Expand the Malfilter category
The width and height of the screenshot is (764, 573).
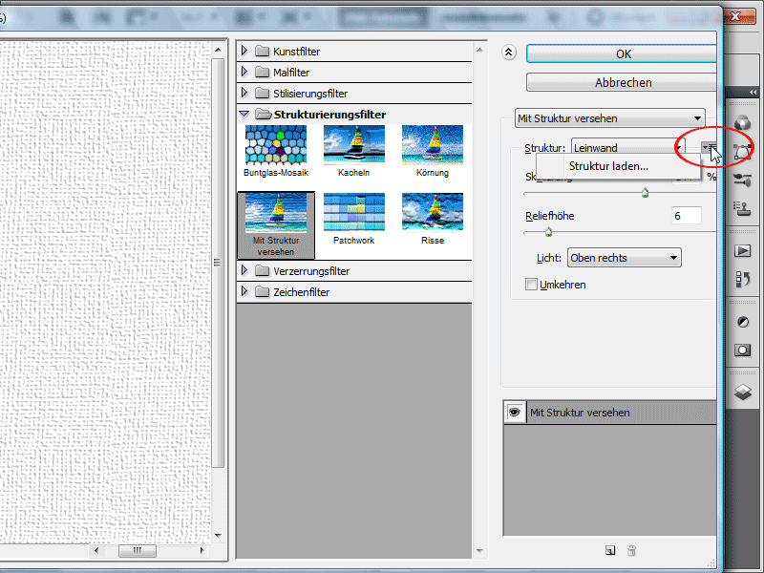pos(244,72)
